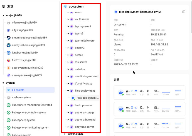Viewport: 192px width, 136px height.
Task: Select the authelia-backend workload
Action: (85, 120)
